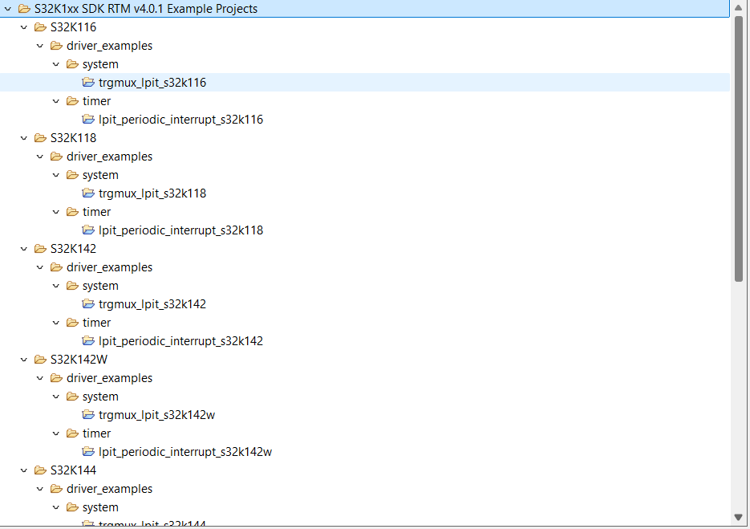750x529 pixels.
Task: Select the lpit_periodic_interrupt_s32k142 project
Action: click(x=180, y=340)
